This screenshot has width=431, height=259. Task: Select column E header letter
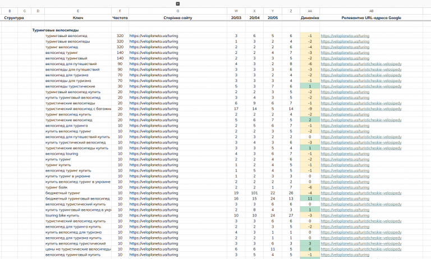(x=78, y=11)
